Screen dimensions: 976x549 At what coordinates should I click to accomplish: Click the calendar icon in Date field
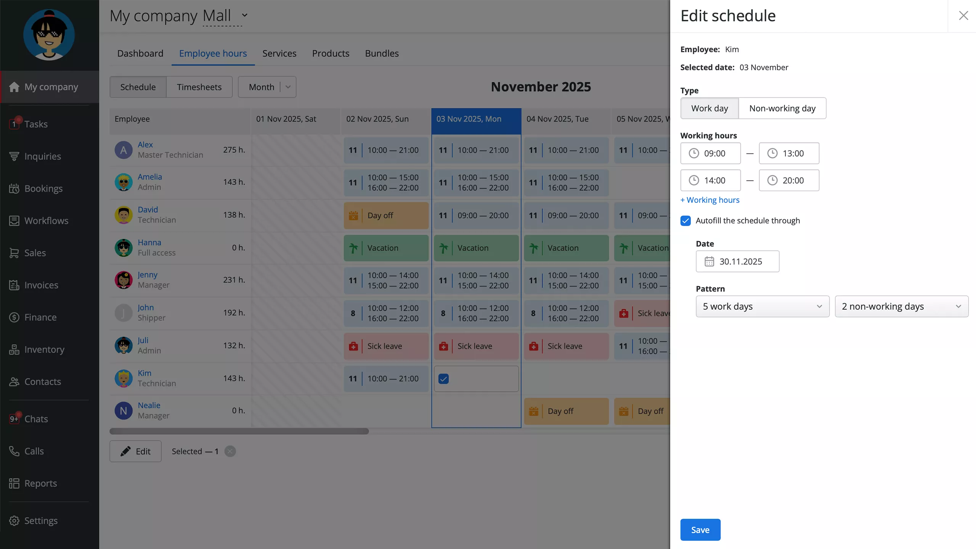[709, 262]
